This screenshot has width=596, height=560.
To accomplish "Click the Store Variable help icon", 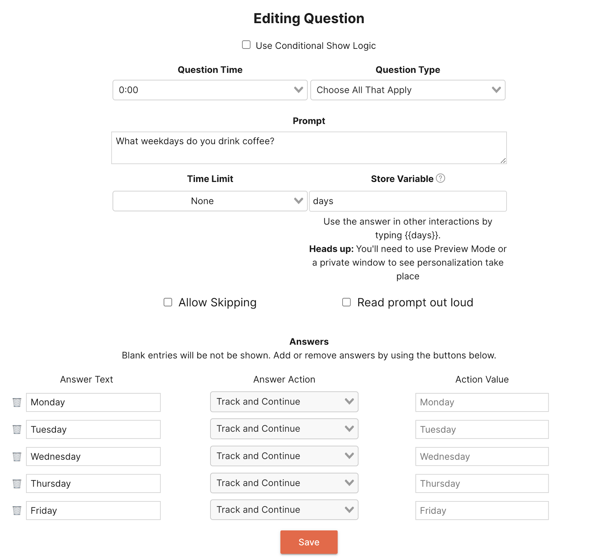I will point(440,178).
